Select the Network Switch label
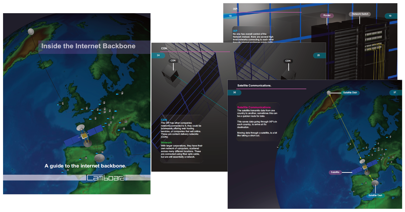 360,14
